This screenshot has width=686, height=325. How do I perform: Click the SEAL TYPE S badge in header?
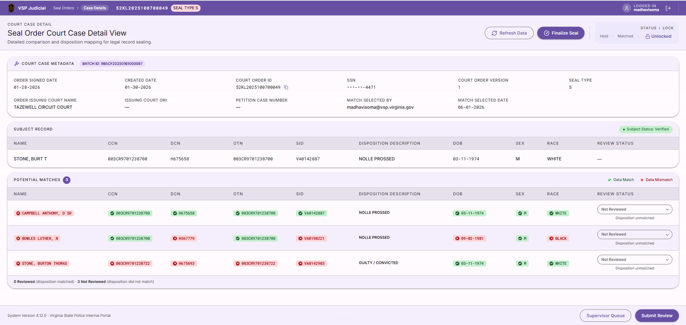click(186, 8)
